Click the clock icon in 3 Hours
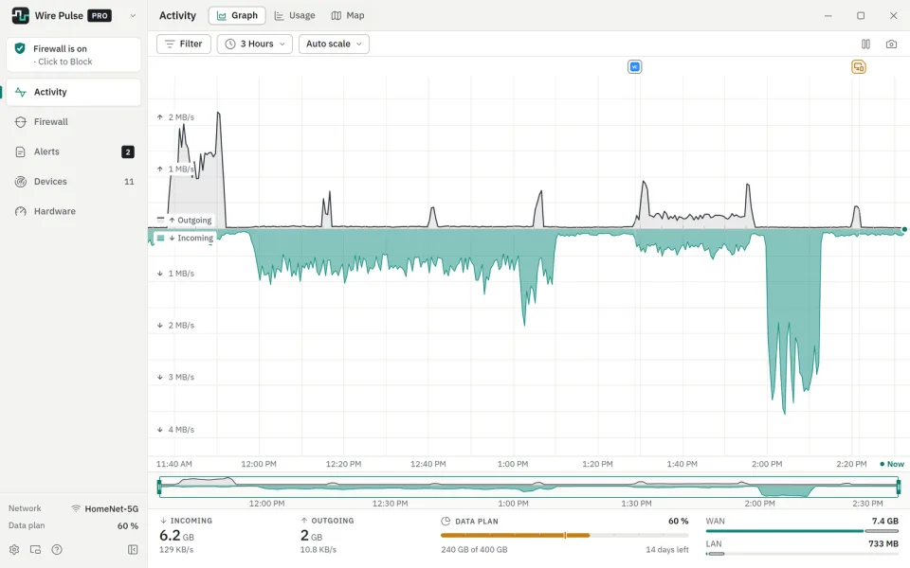Viewport: 910px width, 568px height. click(x=230, y=44)
